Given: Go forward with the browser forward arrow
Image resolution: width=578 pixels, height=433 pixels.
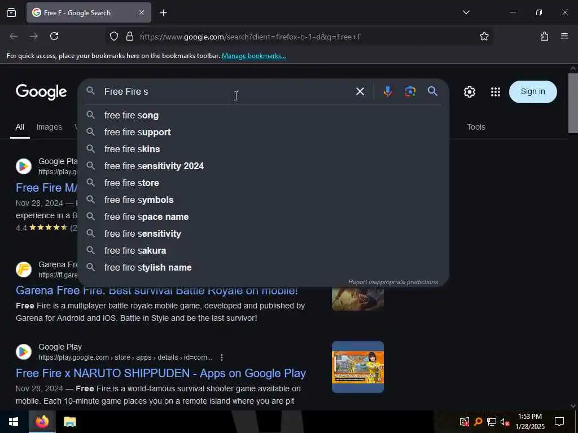Looking at the screenshot, I should 34,36.
